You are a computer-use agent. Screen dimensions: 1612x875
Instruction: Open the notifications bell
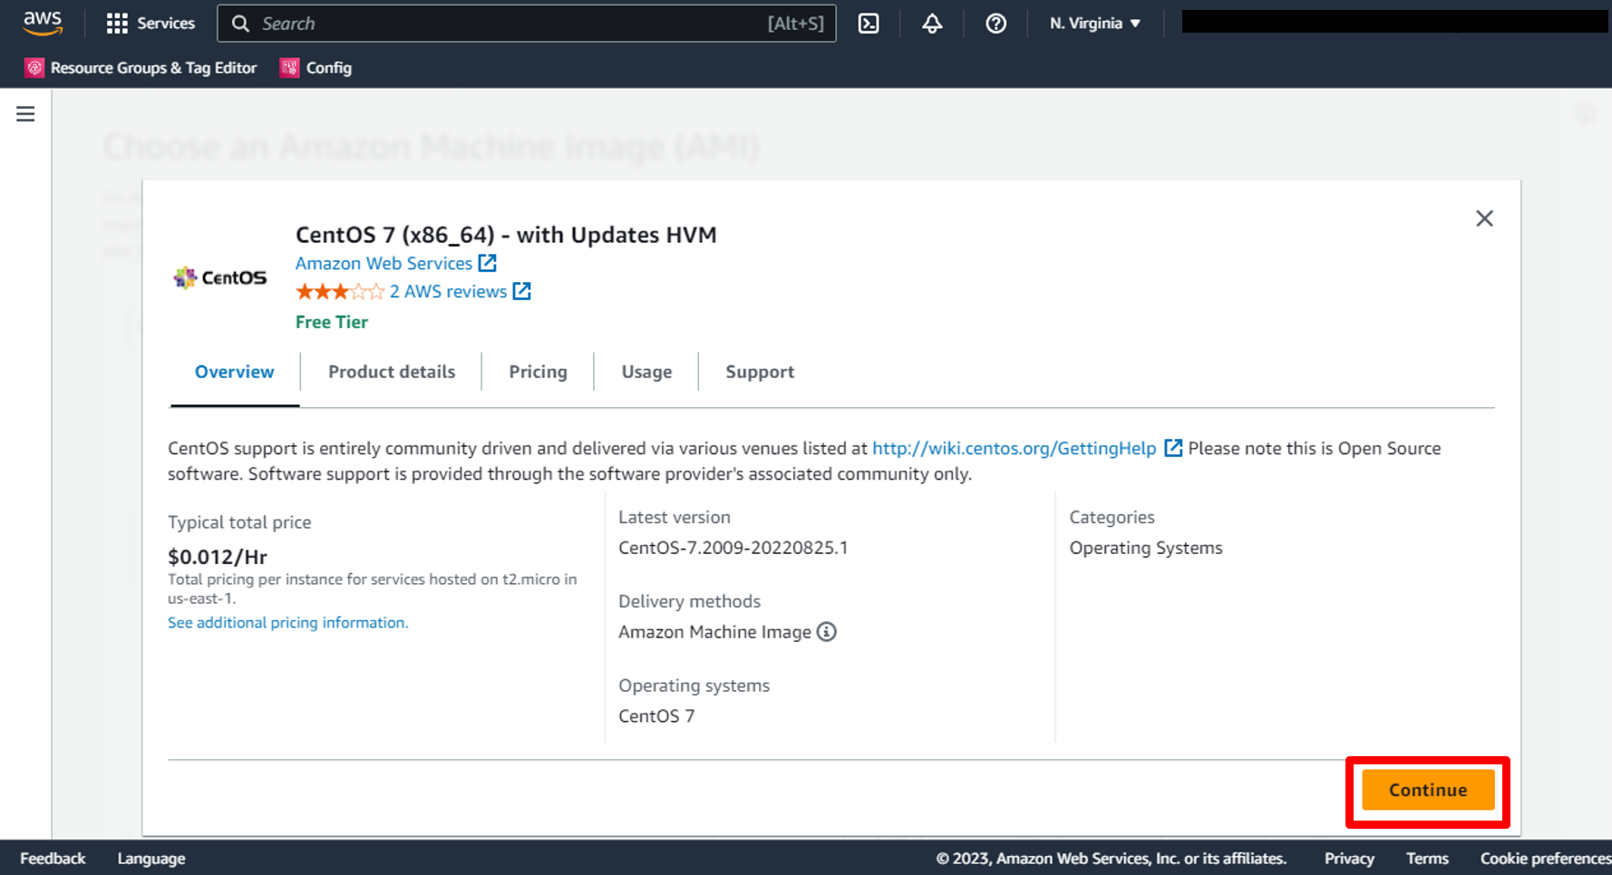[x=932, y=24]
